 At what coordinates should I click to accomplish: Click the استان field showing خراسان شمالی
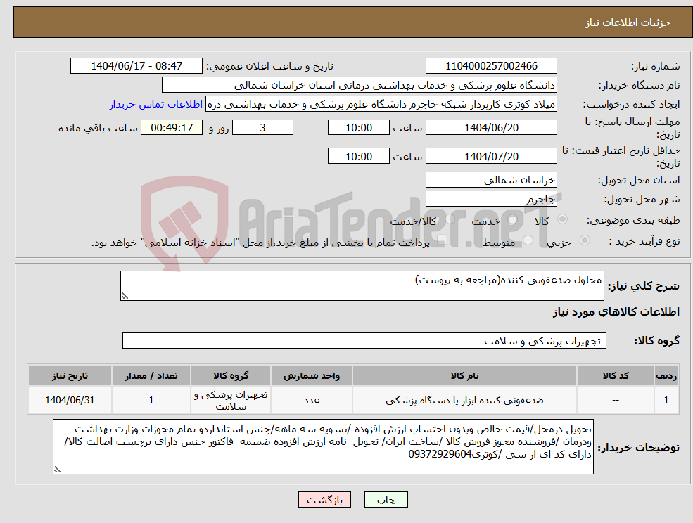click(490, 180)
